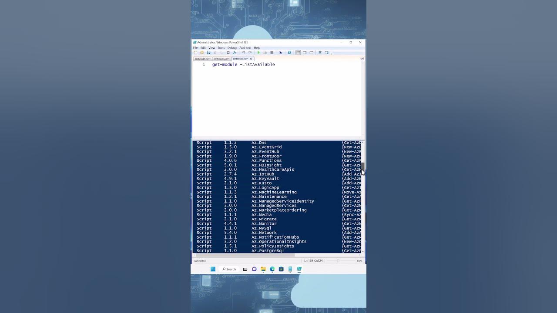Click the Az.LogicApp module name
Viewport: 557px width, 313px height.
265,187
